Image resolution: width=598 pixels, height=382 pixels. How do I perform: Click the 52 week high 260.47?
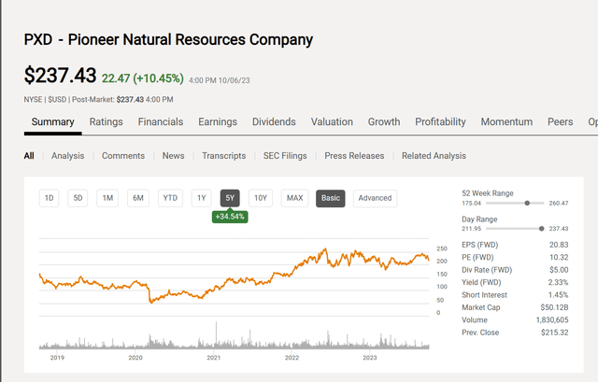click(x=559, y=204)
